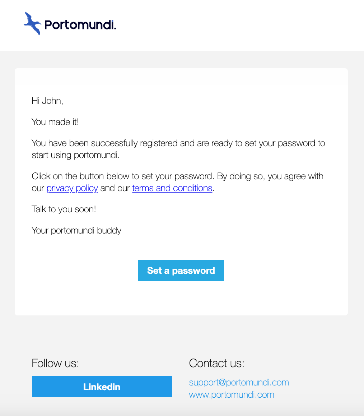Click the 'Talk to you soon!' line

[64, 209]
